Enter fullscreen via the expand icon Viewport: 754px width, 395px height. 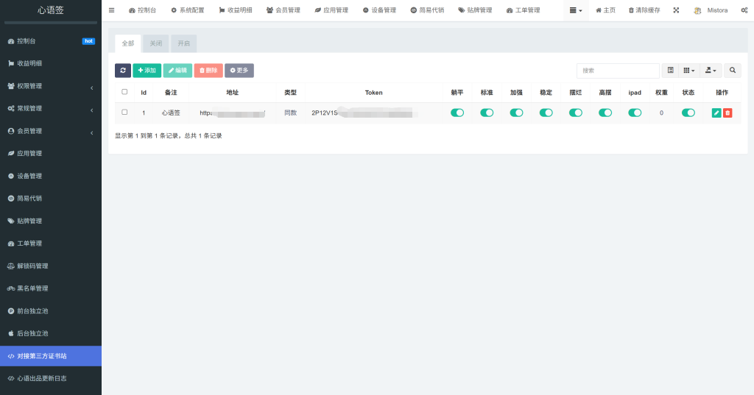pos(676,10)
